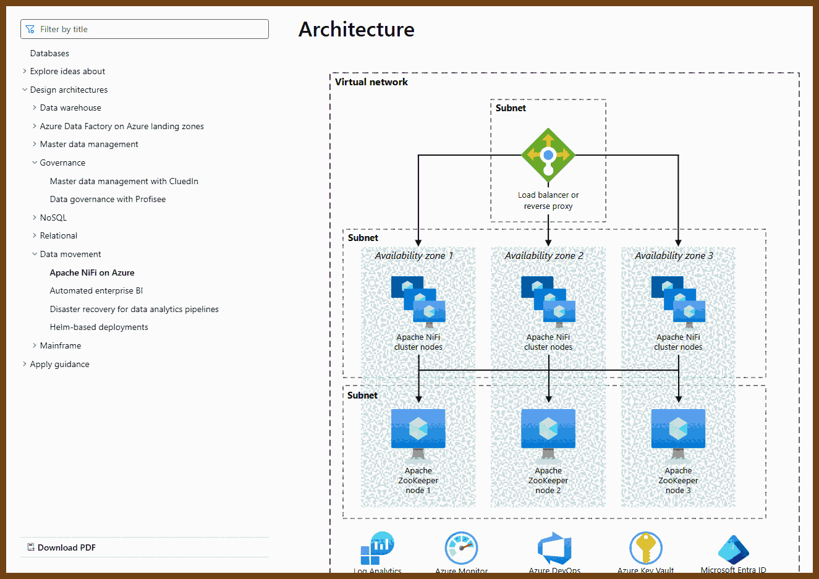
Task: Expand the Mainframe node
Action: 35,345
